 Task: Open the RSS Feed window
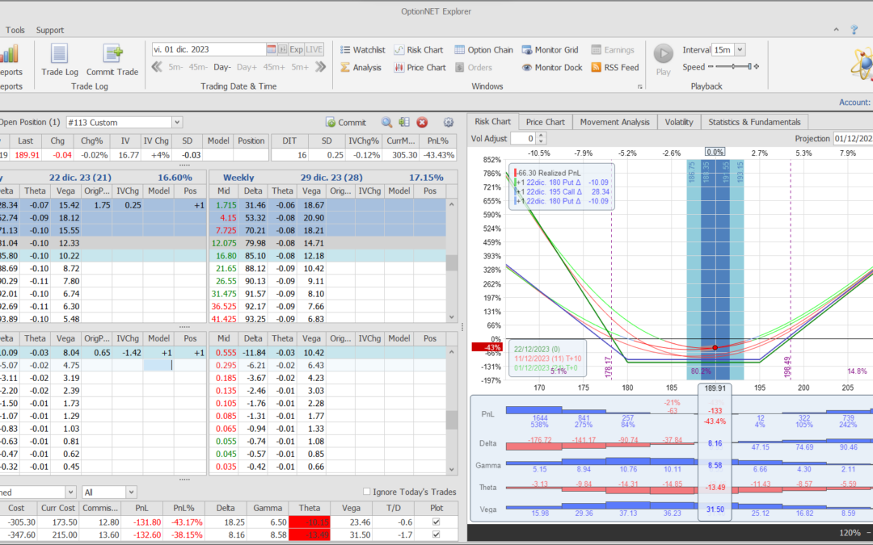pyautogui.click(x=614, y=68)
